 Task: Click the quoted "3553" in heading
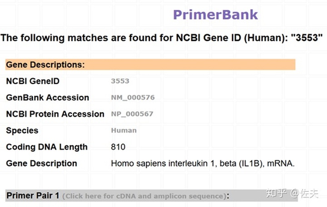(307, 38)
